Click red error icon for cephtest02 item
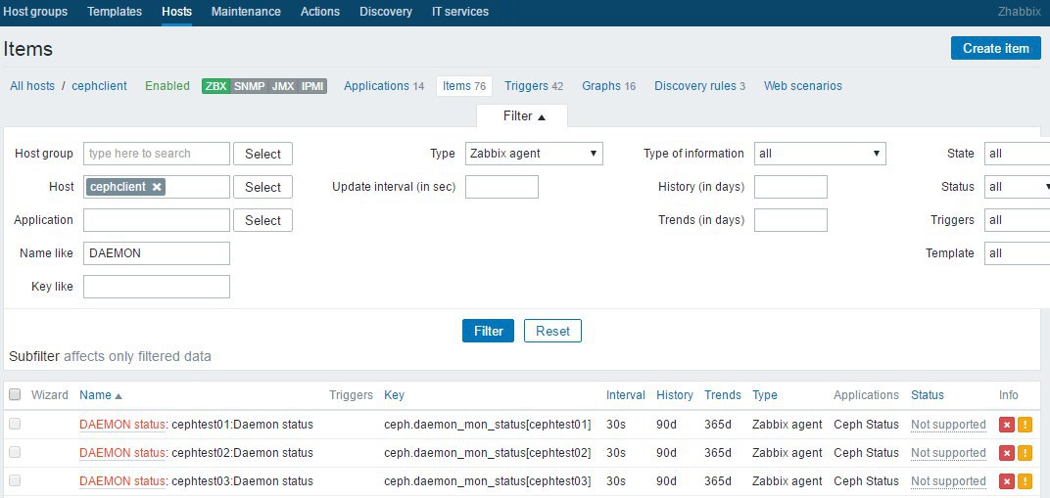This screenshot has height=498, width=1050. pyautogui.click(x=1006, y=453)
